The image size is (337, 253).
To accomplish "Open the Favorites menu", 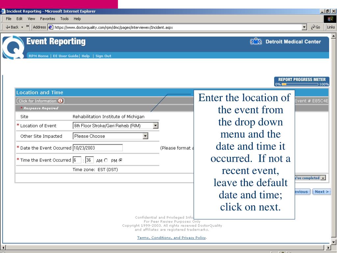I will coord(47,19).
